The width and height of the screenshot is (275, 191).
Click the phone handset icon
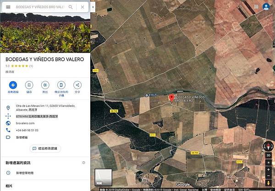point(8,130)
